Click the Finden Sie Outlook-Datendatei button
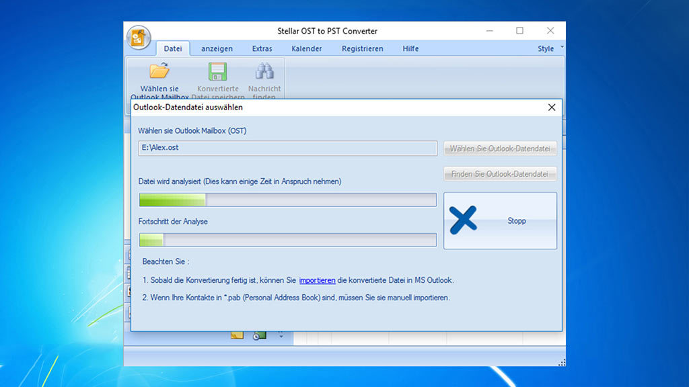The height and width of the screenshot is (387, 689). pyautogui.click(x=500, y=174)
